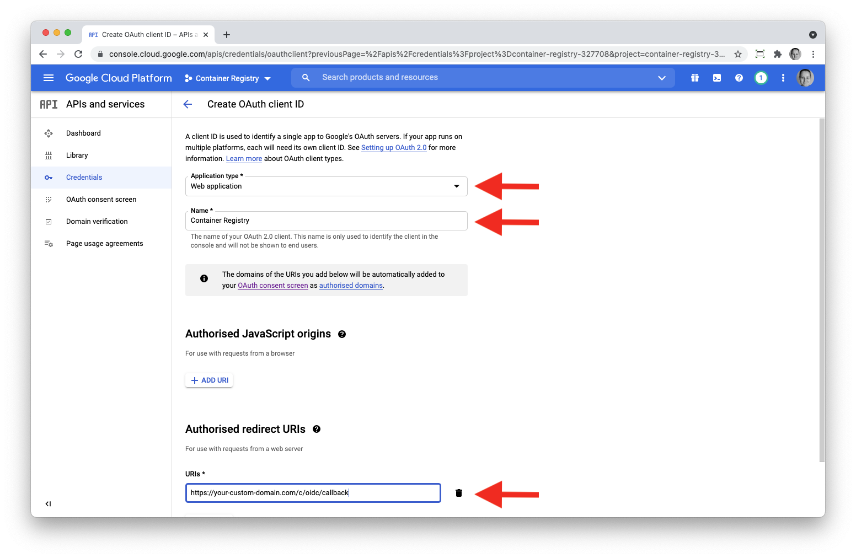The height and width of the screenshot is (558, 856).
Task: Open a new browser tab
Action: point(227,35)
